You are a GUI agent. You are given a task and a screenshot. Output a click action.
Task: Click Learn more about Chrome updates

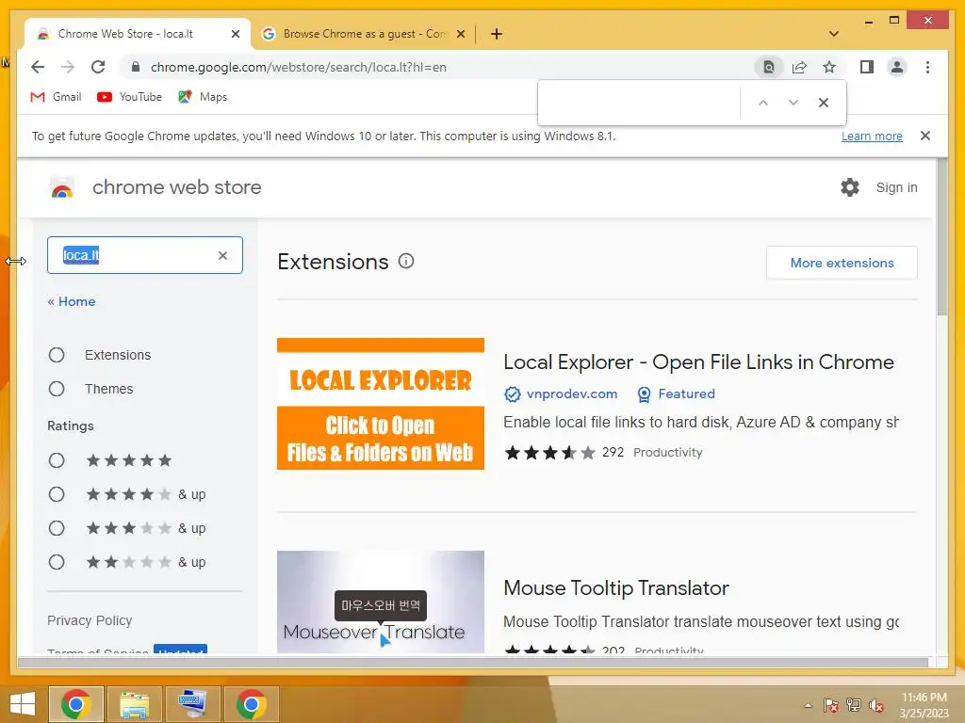[x=872, y=136]
